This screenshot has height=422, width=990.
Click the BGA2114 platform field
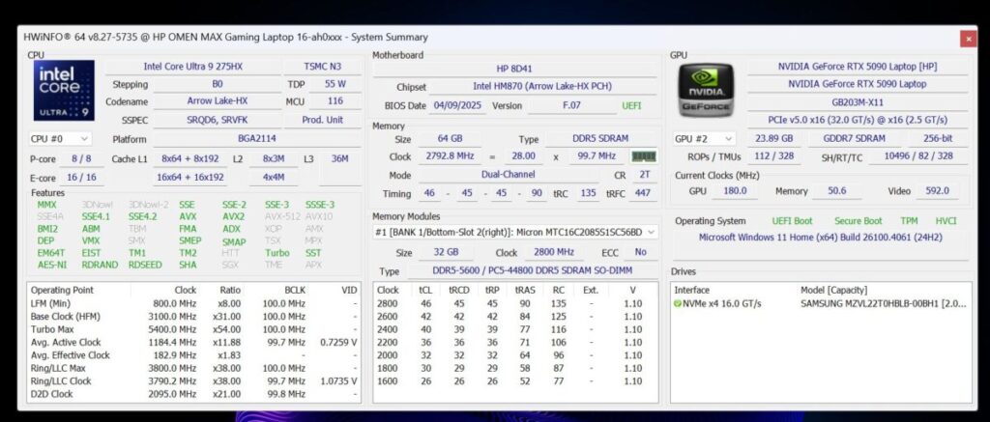pyautogui.click(x=257, y=139)
